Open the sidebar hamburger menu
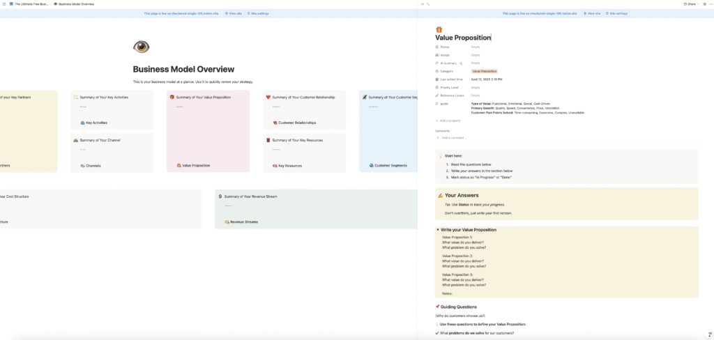Viewport: 714px width, 340px height. tap(5, 4)
